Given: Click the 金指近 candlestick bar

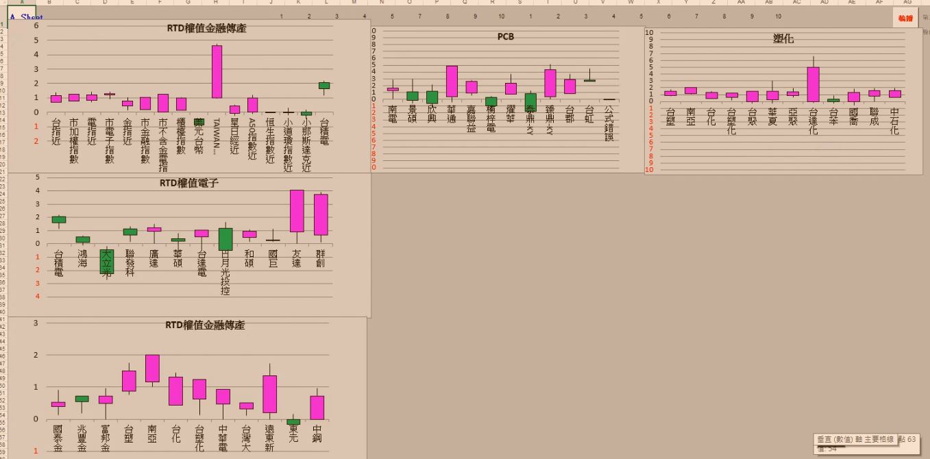Looking at the screenshot, I should point(127,103).
